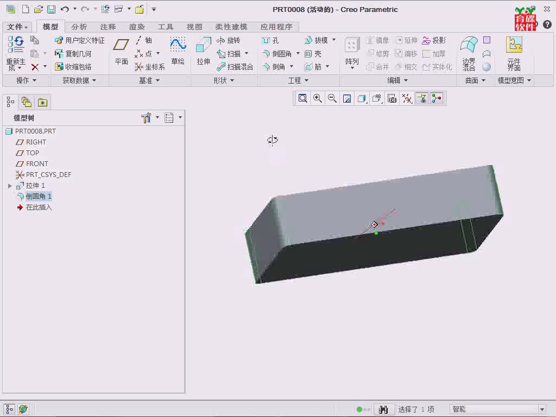Click the Repaint icon in graphics toolbar
Viewport: 556px width, 417px height.
(x=347, y=98)
